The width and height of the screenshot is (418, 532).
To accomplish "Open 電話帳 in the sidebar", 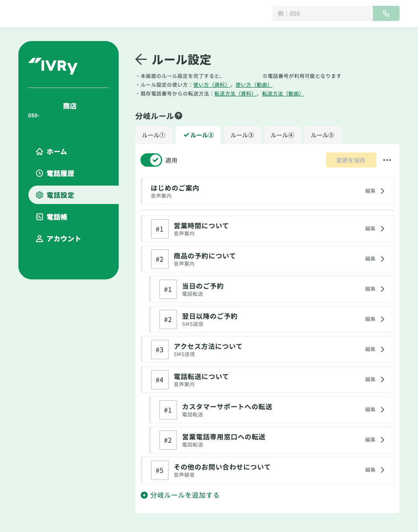I will coord(57,217).
